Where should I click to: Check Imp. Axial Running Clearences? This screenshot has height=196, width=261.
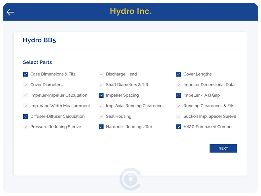pos(101,106)
